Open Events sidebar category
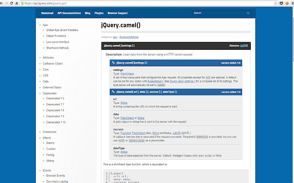 [47, 171]
